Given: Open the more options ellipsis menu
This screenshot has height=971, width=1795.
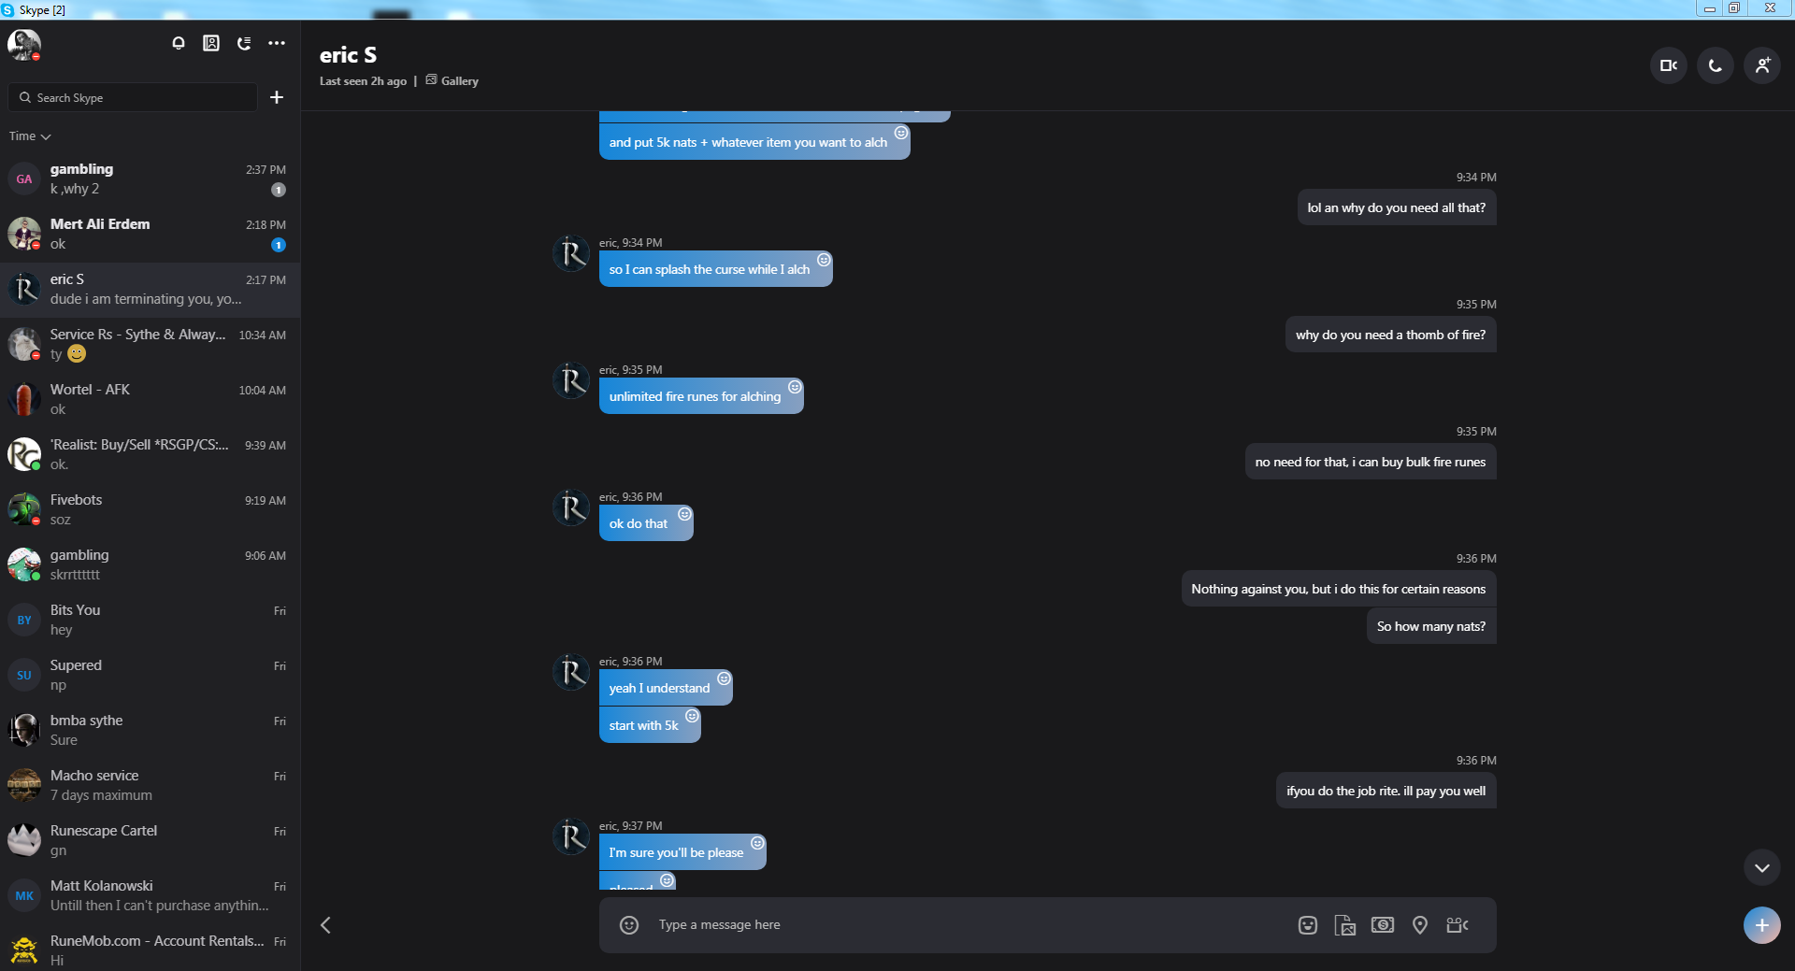Looking at the screenshot, I should (277, 43).
